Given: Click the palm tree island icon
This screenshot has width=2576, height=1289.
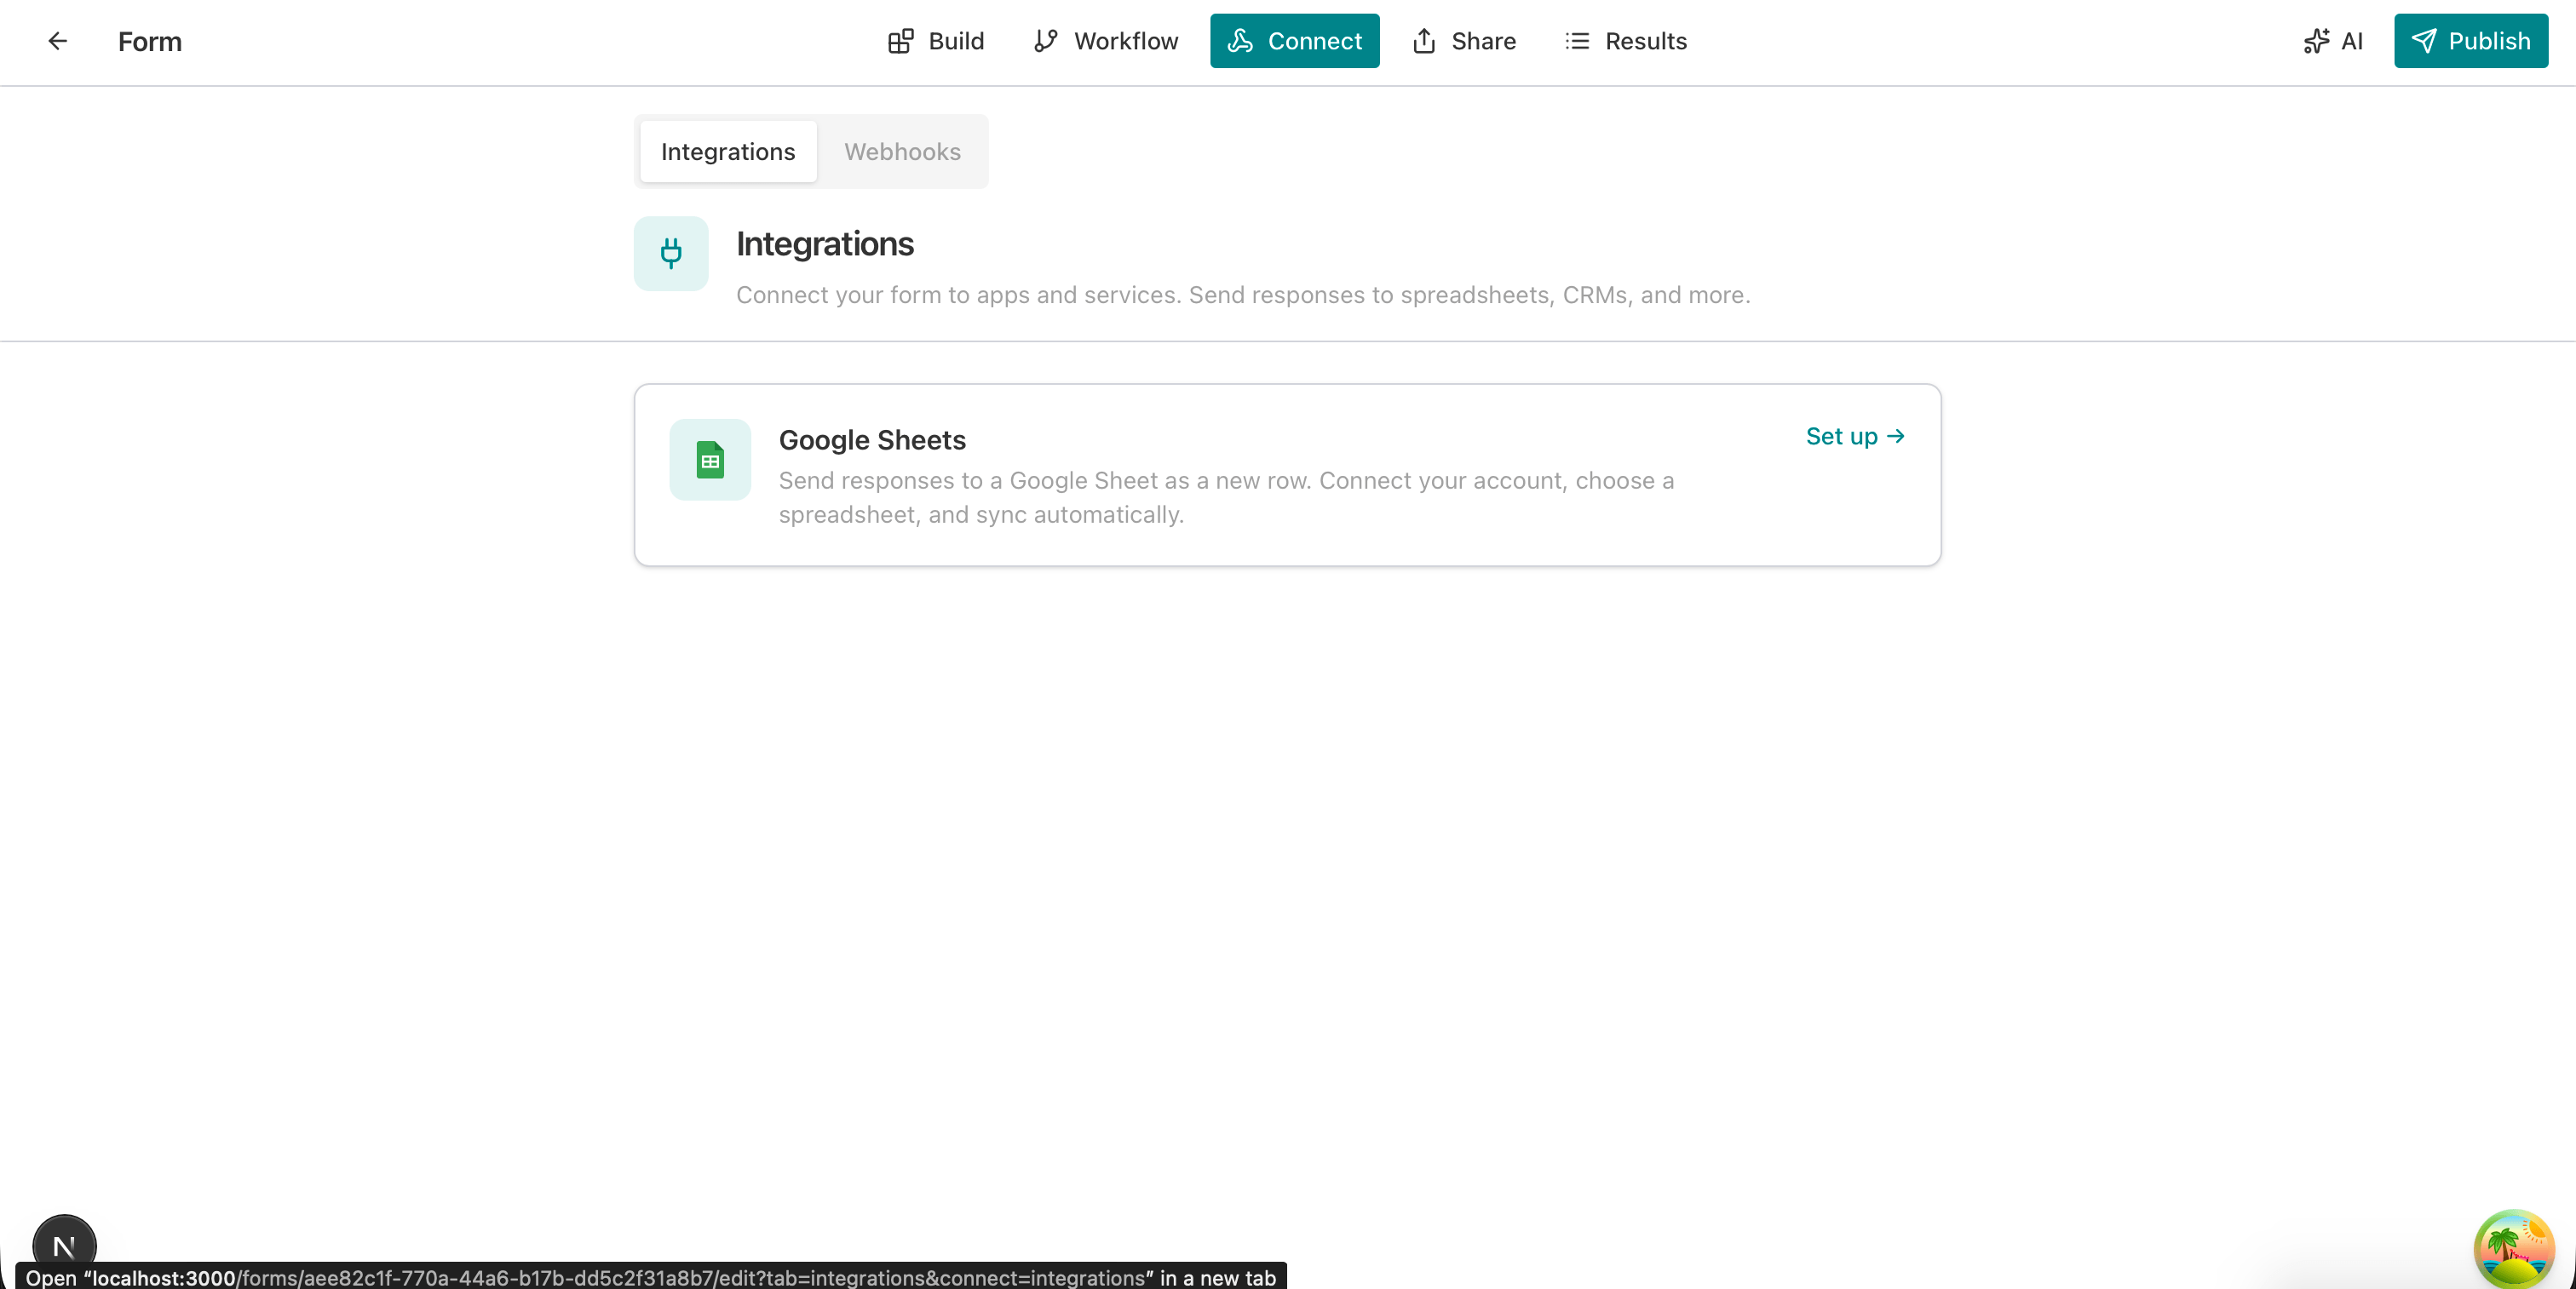Looking at the screenshot, I should 2514,1248.
